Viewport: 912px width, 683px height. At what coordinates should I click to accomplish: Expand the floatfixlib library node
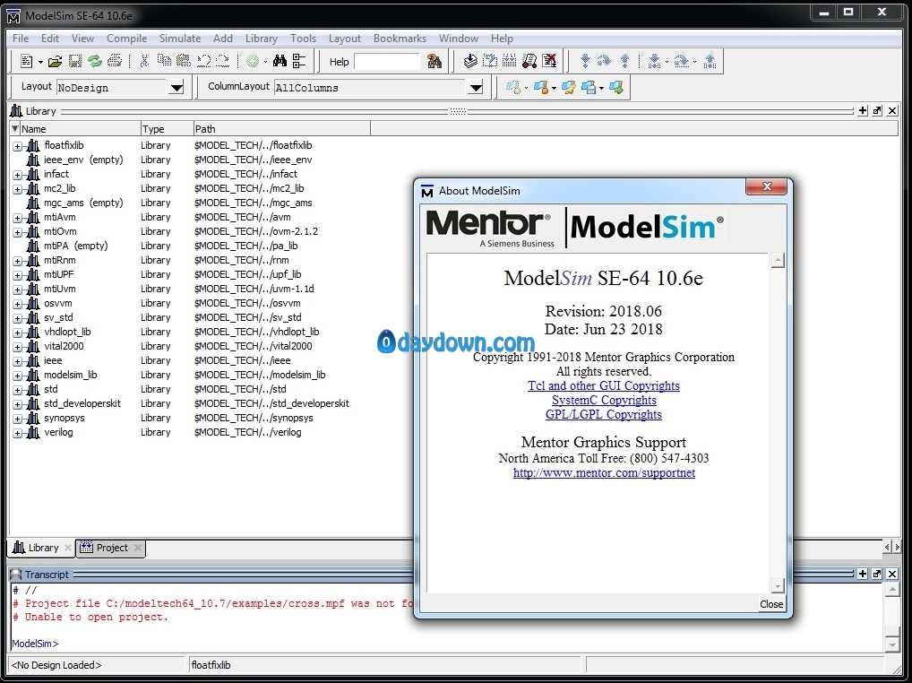pyautogui.click(x=17, y=146)
